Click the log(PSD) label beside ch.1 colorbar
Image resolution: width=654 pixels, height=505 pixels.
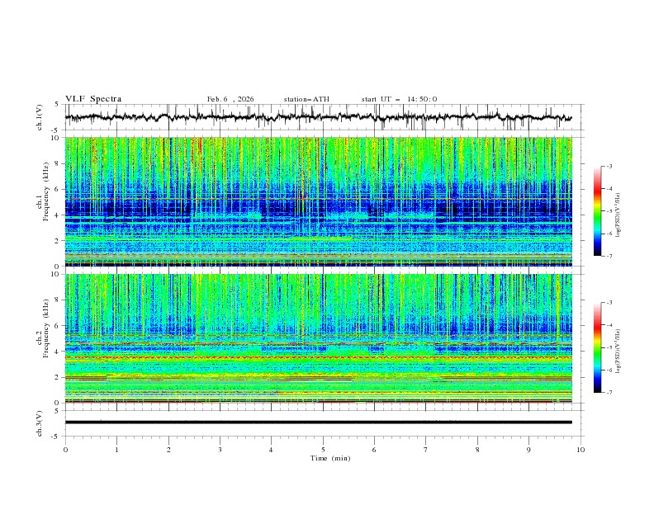click(618, 215)
